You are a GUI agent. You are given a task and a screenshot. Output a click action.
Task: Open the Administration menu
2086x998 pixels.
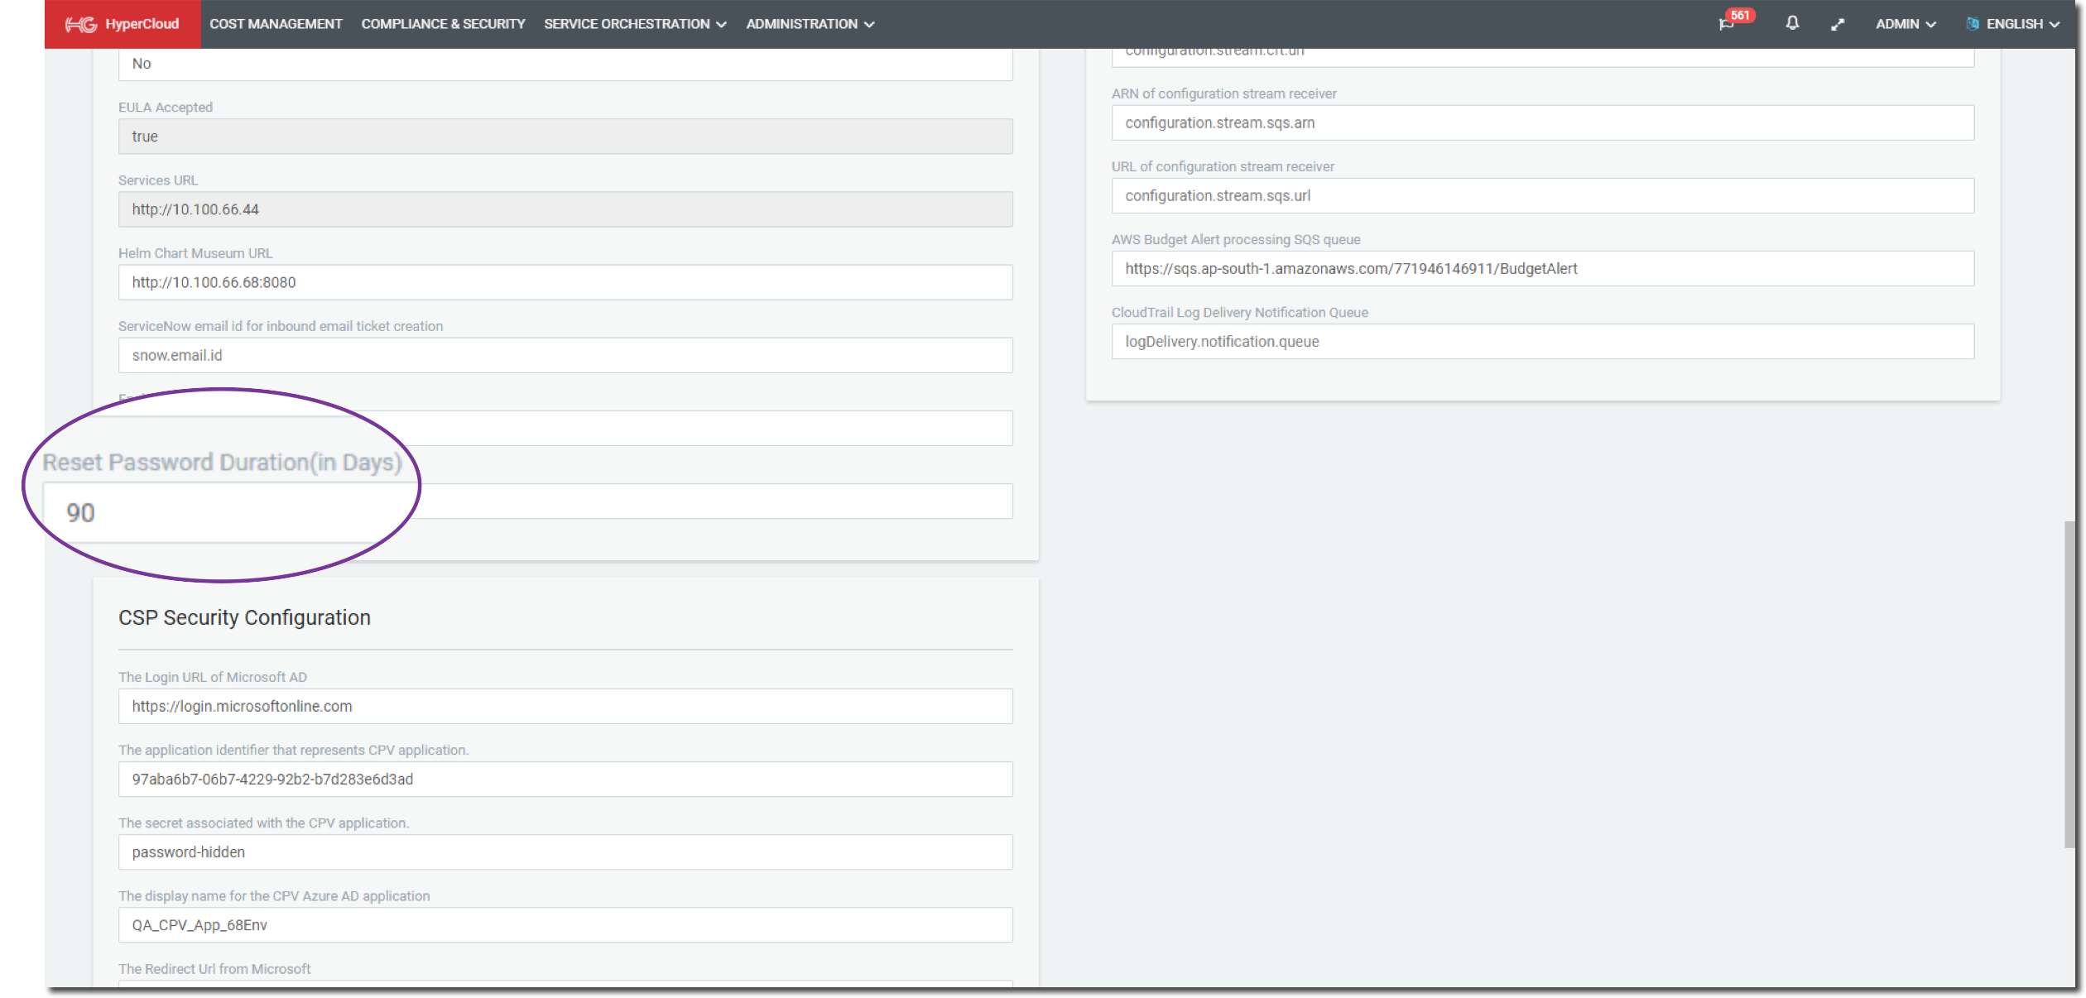click(810, 24)
